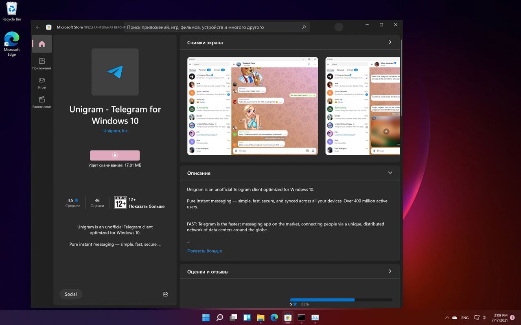Screen dimensions: 521x325
Task: Click the Идет скачивание status text
Action: 115,165
